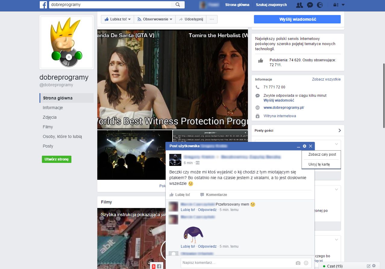
Task: Click the green 'Utwórz stronę' button
Action: pyautogui.click(x=57, y=159)
